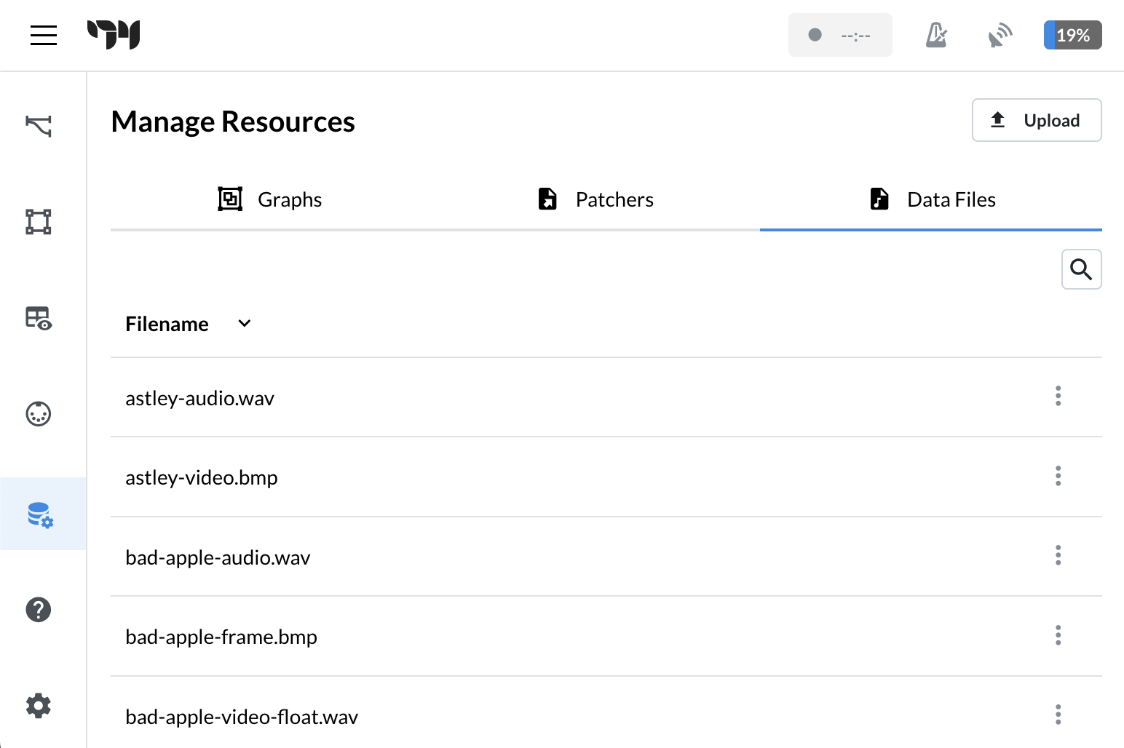Open the MIDI connector sidebar icon
This screenshot has height=748, width=1124.
pos(39,414)
